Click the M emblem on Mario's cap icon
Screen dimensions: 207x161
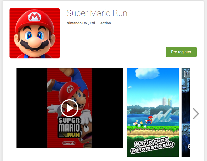[35, 17]
